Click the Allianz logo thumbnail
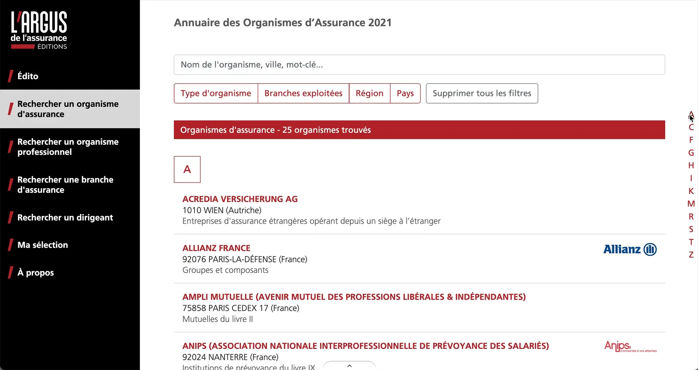This screenshot has height=370, width=698. pos(630,249)
